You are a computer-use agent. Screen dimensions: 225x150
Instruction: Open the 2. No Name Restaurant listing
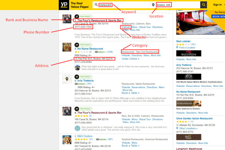[89, 49]
